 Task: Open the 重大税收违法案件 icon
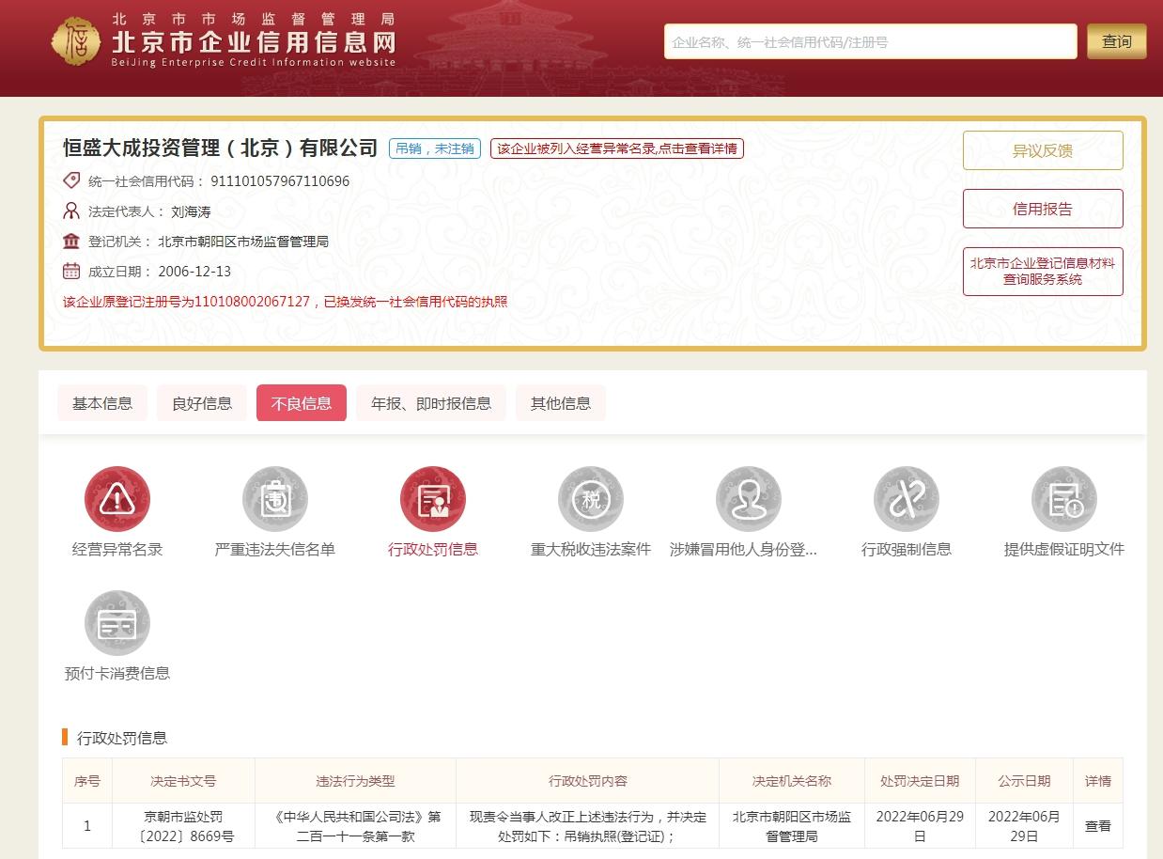click(591, 499)
